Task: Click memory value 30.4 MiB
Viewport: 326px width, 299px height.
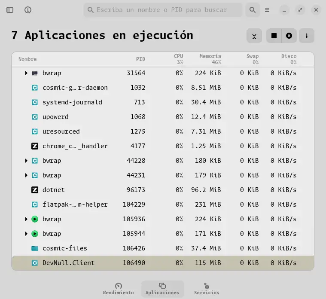Action: coord(206,102)
